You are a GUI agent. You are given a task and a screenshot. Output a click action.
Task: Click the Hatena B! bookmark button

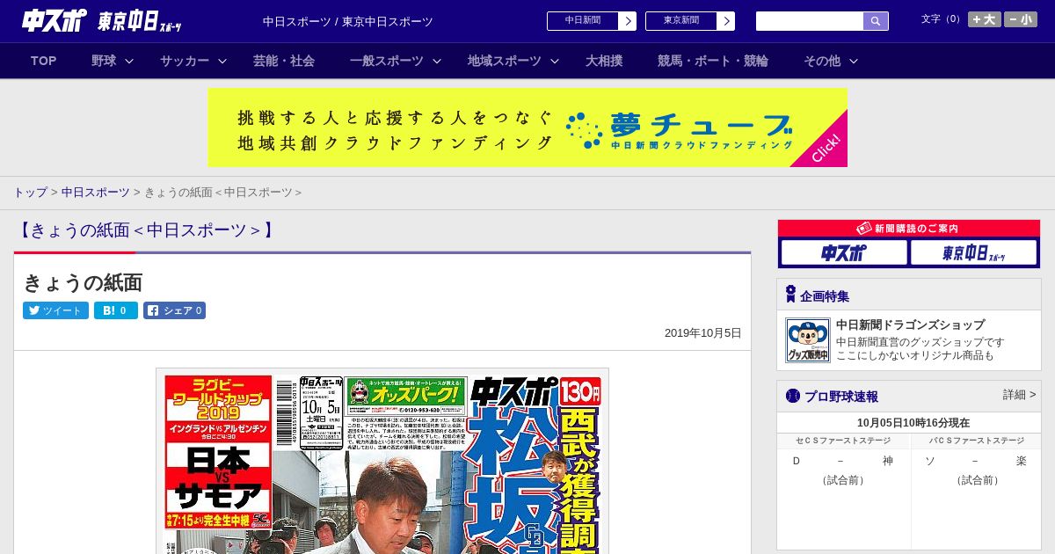tap(116, 310)
